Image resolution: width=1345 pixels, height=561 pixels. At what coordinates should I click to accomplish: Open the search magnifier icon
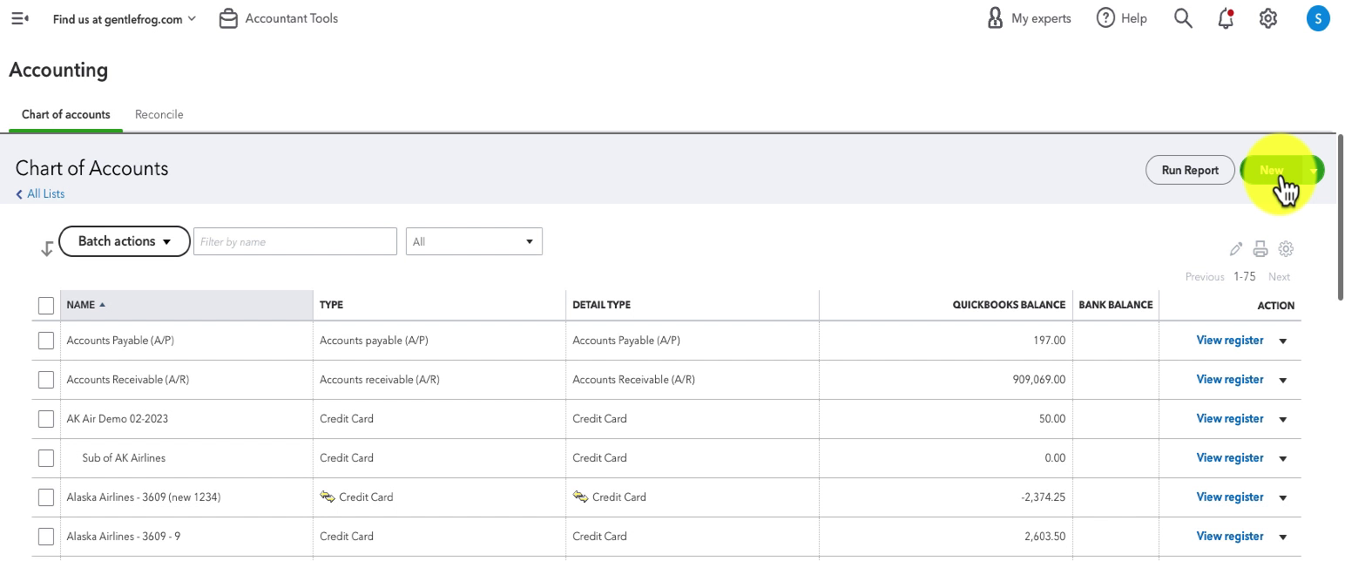[1183, 18]
